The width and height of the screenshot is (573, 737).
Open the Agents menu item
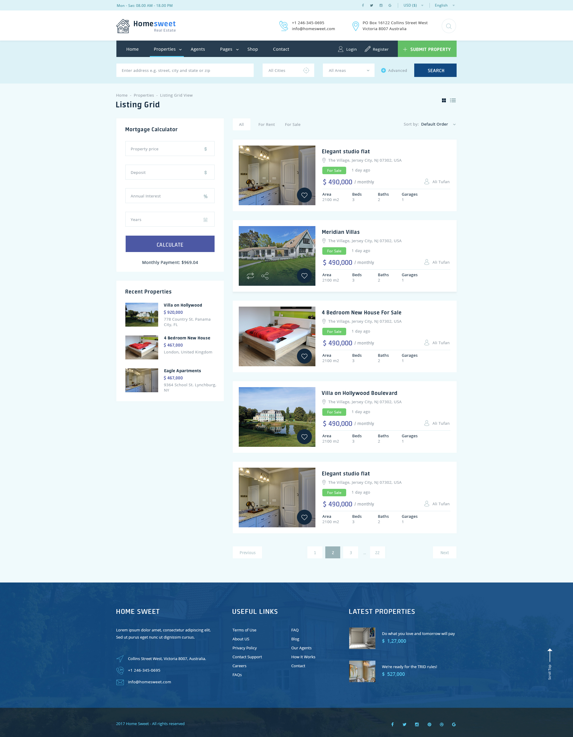[x=198, y=49]
